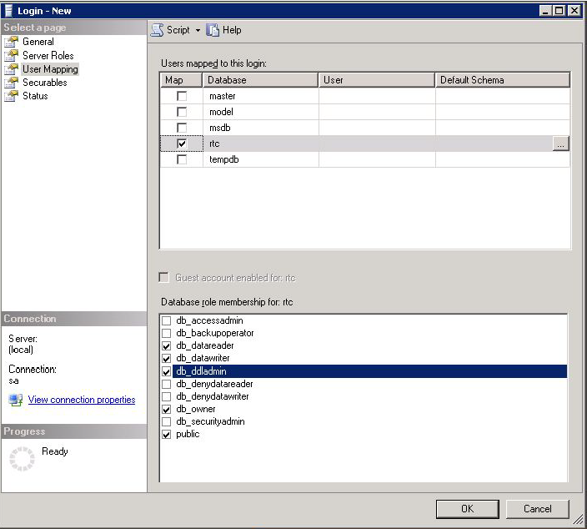The image size is (587, 529).
Task: Check the Map box for master
Action: tap(182, 96)
